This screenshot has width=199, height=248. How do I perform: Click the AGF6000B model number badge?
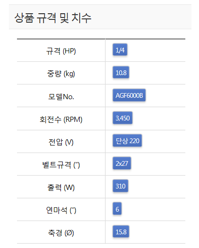pos(129,95)
